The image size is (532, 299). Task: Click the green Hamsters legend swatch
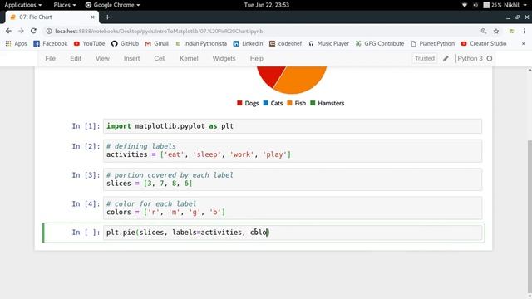click(313, 103)
